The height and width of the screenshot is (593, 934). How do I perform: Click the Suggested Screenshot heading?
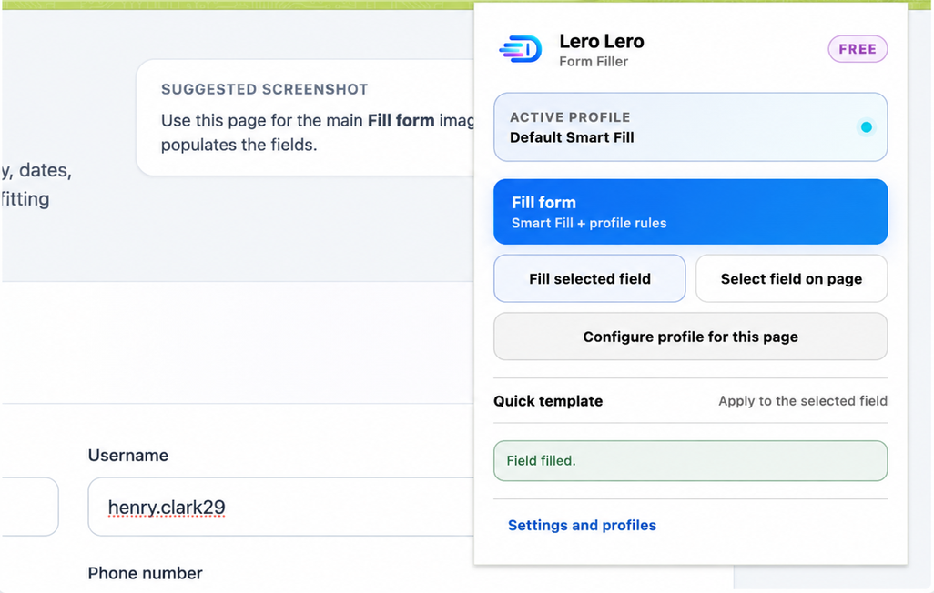(x=265, y=89)
